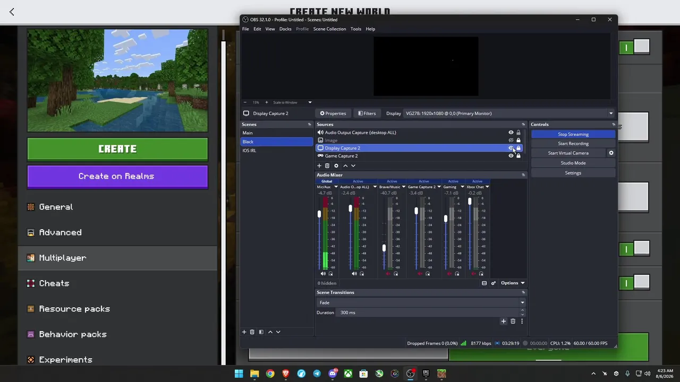680x382 pixels.
Task: Add a new source with the plus icon
Action: 319,166
